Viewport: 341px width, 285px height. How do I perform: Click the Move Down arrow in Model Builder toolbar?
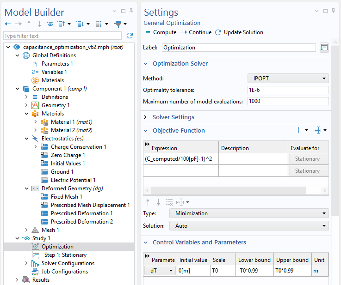(39, 24)
